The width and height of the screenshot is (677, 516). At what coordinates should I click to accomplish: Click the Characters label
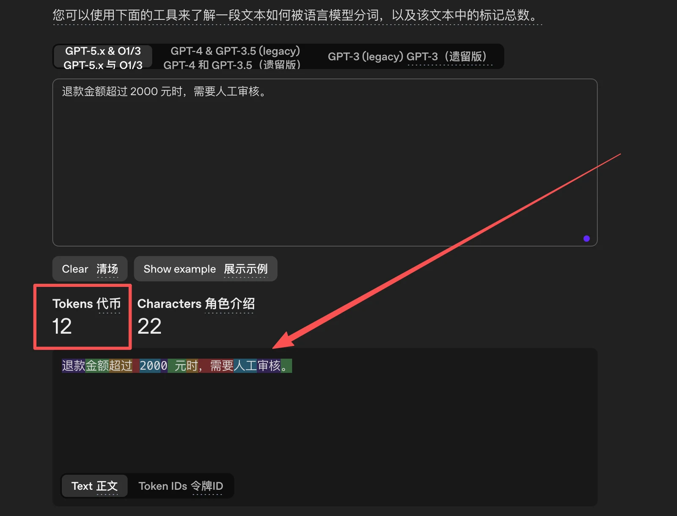pos(196,304)
